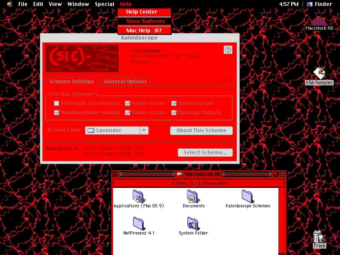Choose Show Balloons from the Help menu
Image resolution: width=340 pixels, height=255 pixels.
144,21
